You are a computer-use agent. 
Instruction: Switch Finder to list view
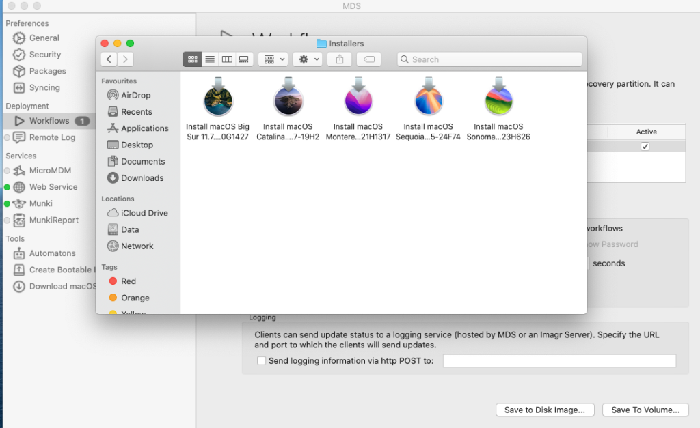click(210, 59)
